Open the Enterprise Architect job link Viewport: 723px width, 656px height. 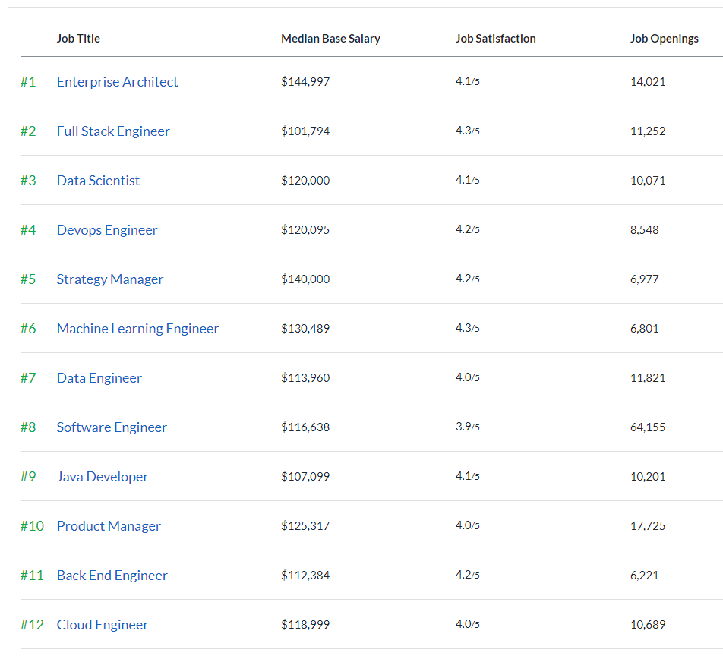click(117, 82)
